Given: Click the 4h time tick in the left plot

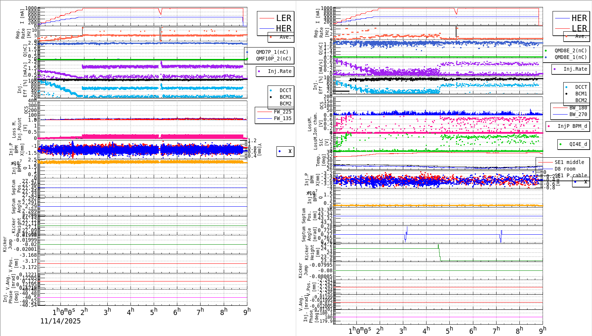Looking at the screenshot, I should click(130, 312).
